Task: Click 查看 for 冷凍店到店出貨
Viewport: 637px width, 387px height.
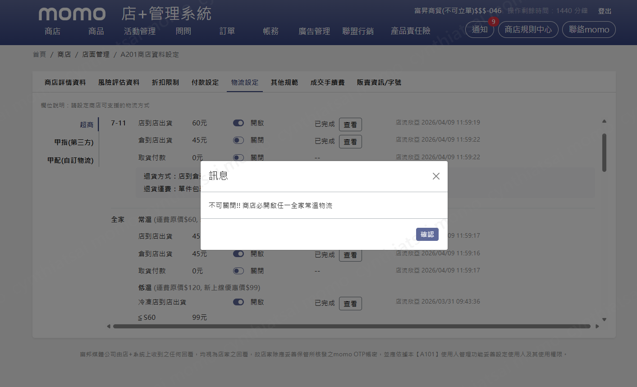Action: click(x=350, y=304)
